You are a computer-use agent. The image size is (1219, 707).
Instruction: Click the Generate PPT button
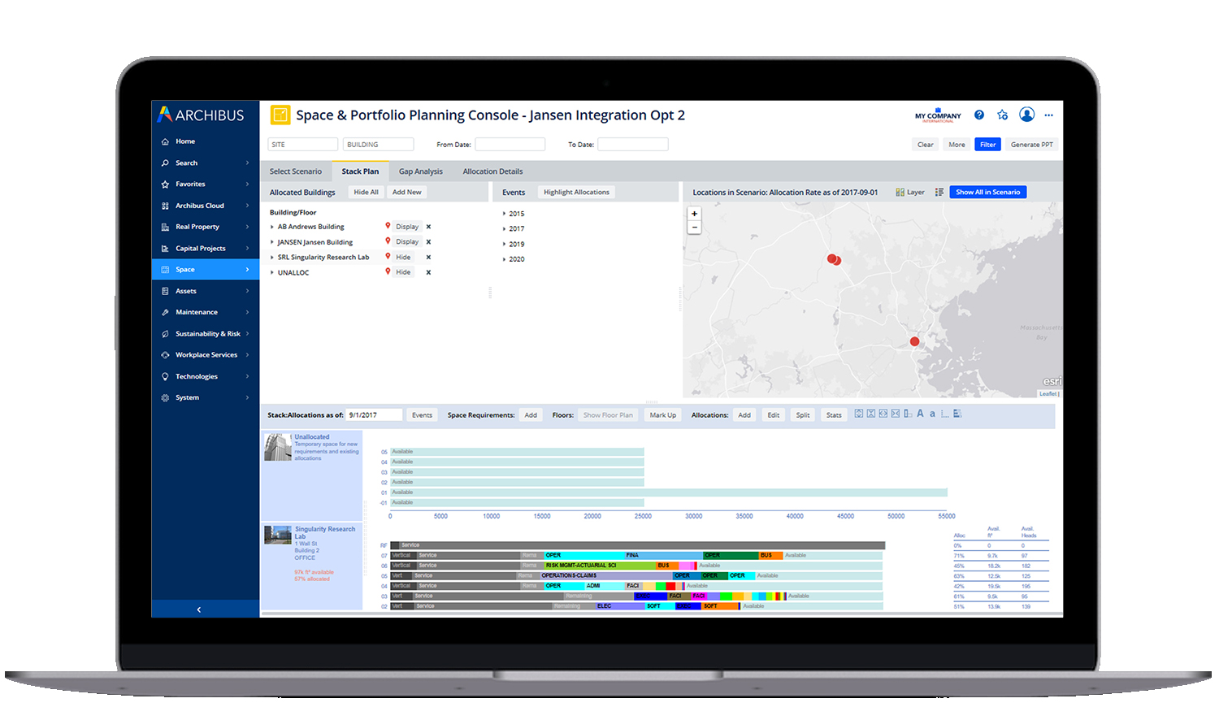1030,144
